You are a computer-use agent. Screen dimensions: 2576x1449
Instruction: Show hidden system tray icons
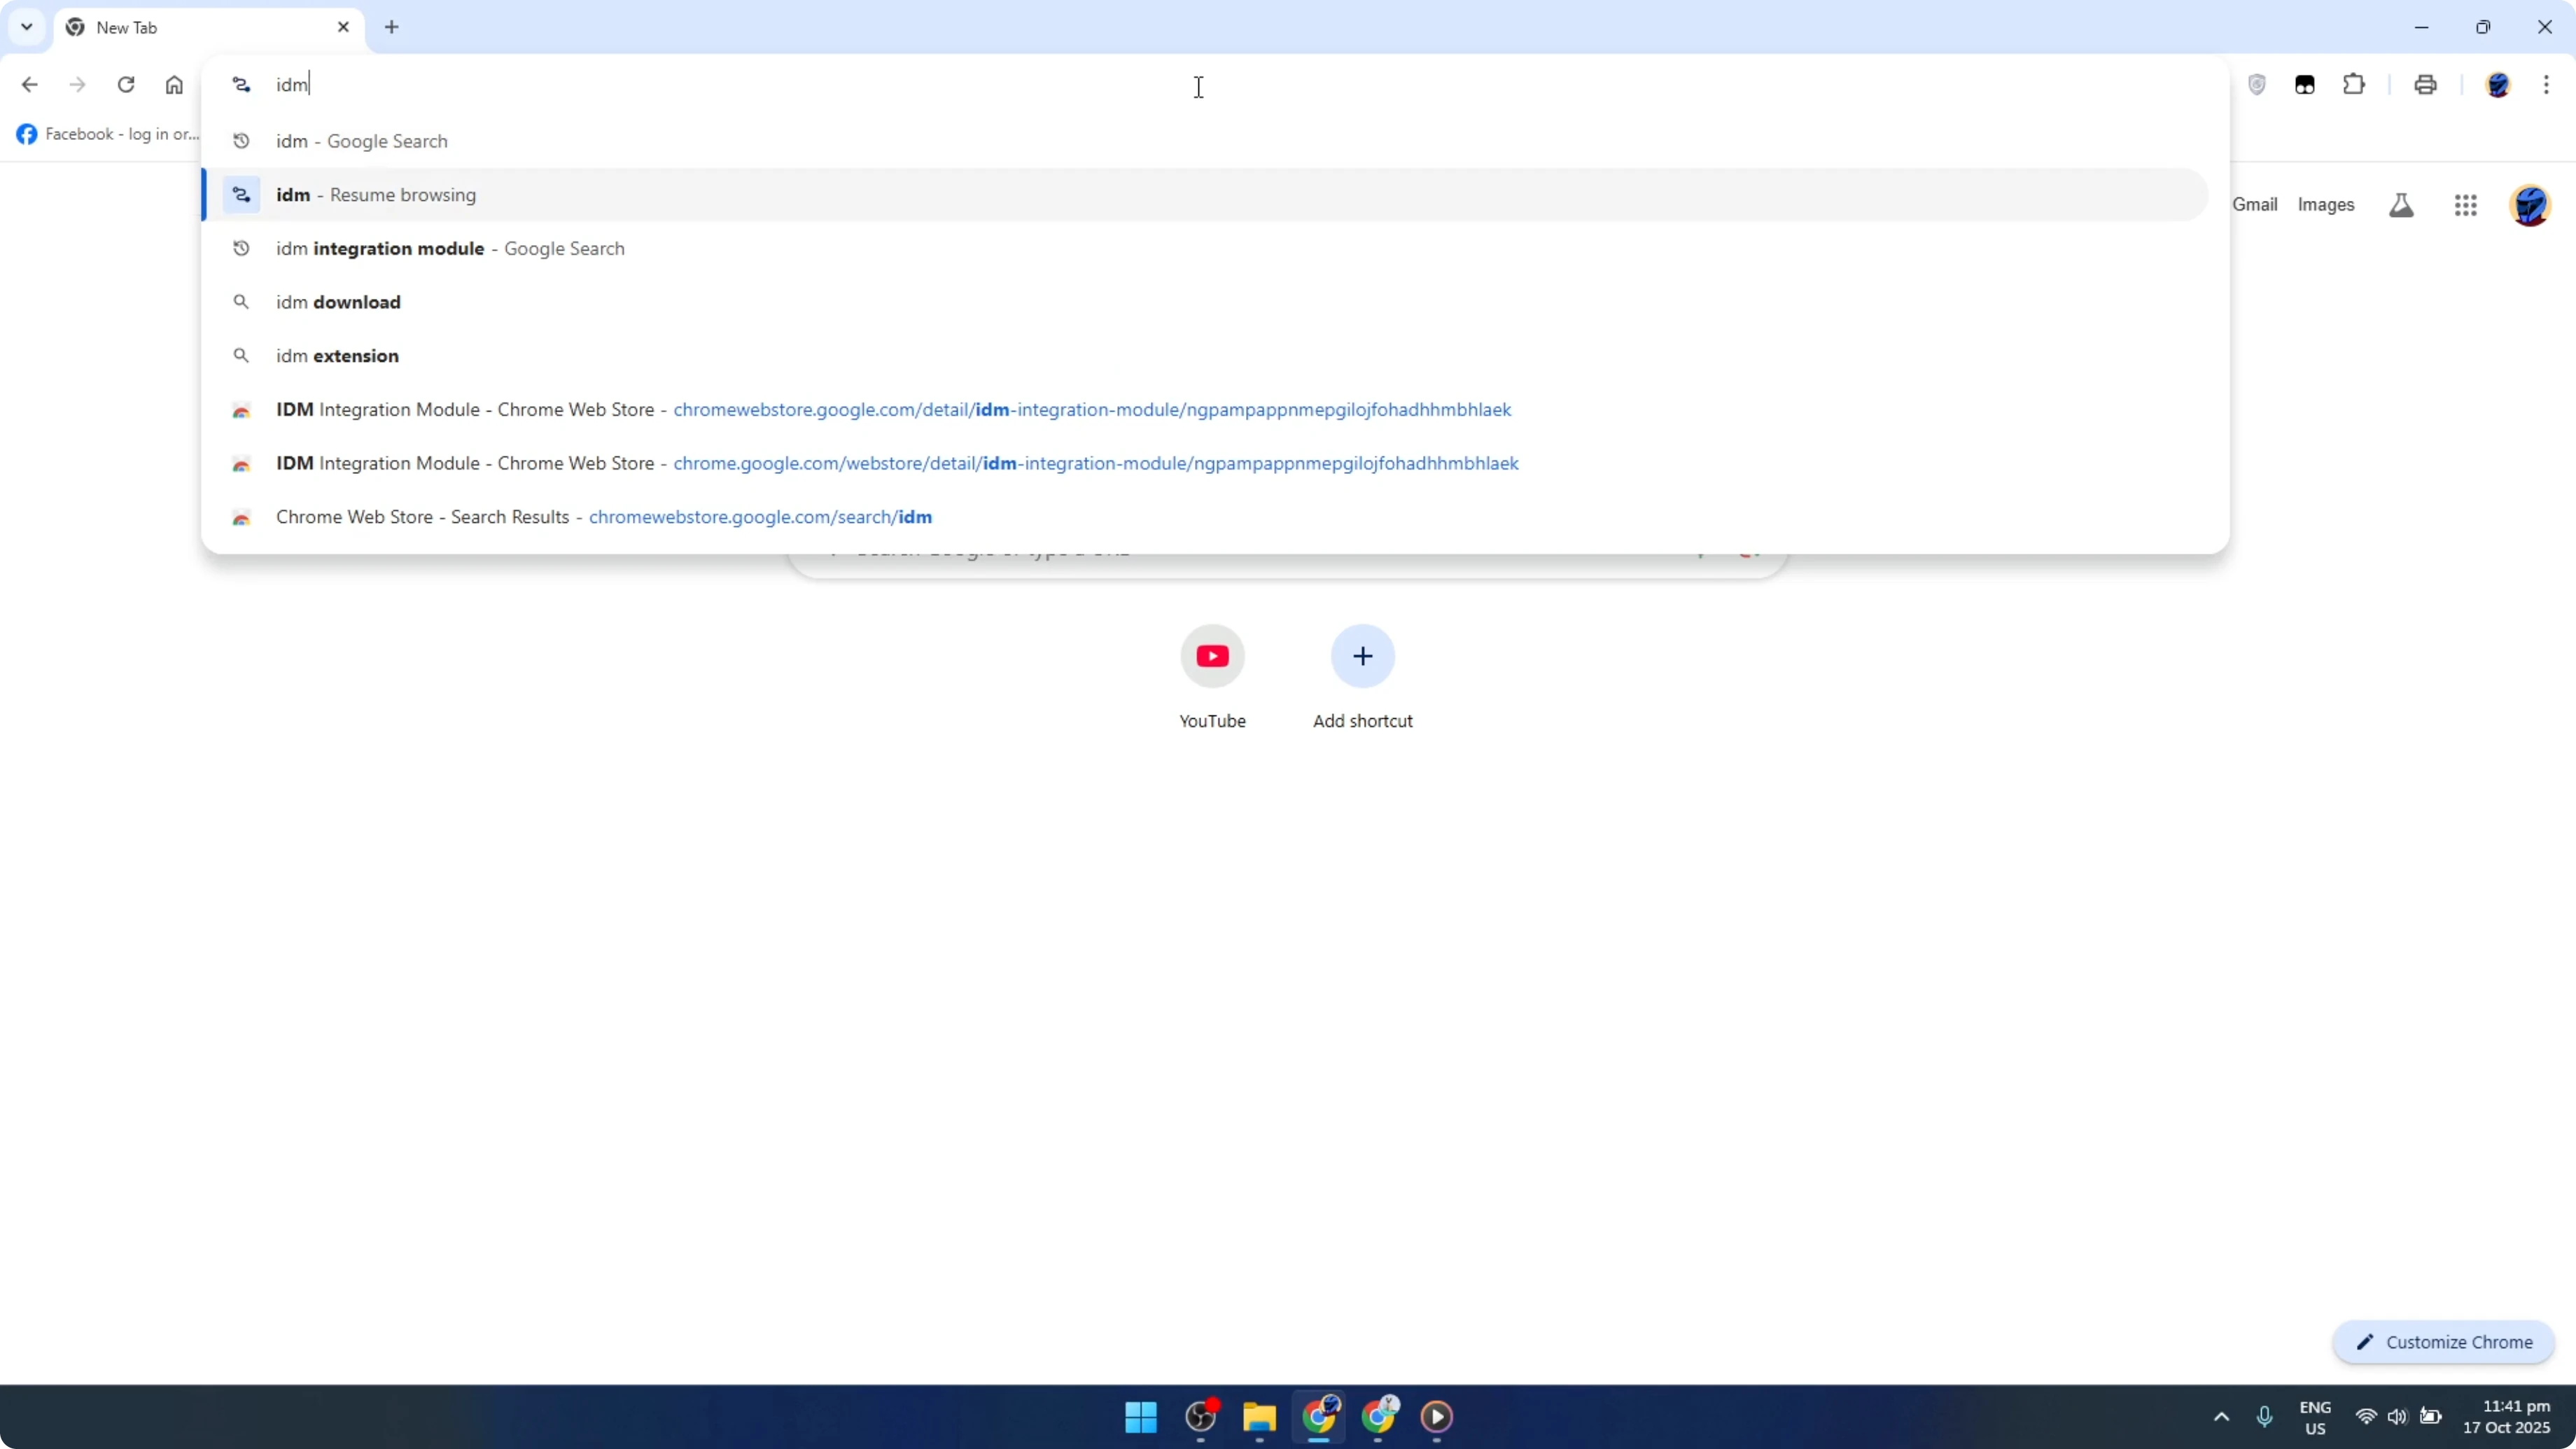click(2220, 1417)
